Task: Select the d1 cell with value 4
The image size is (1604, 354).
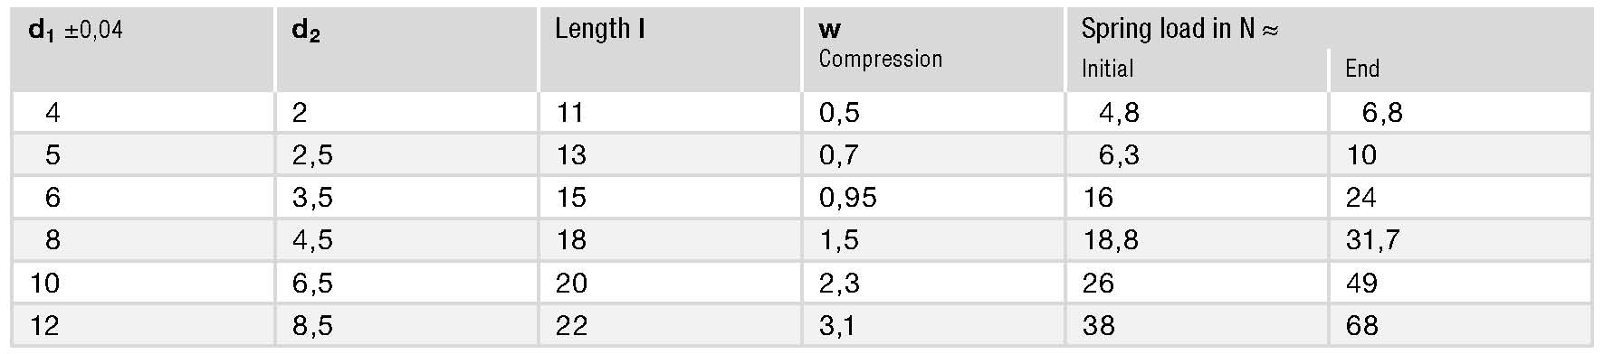Action: (53, 113)
